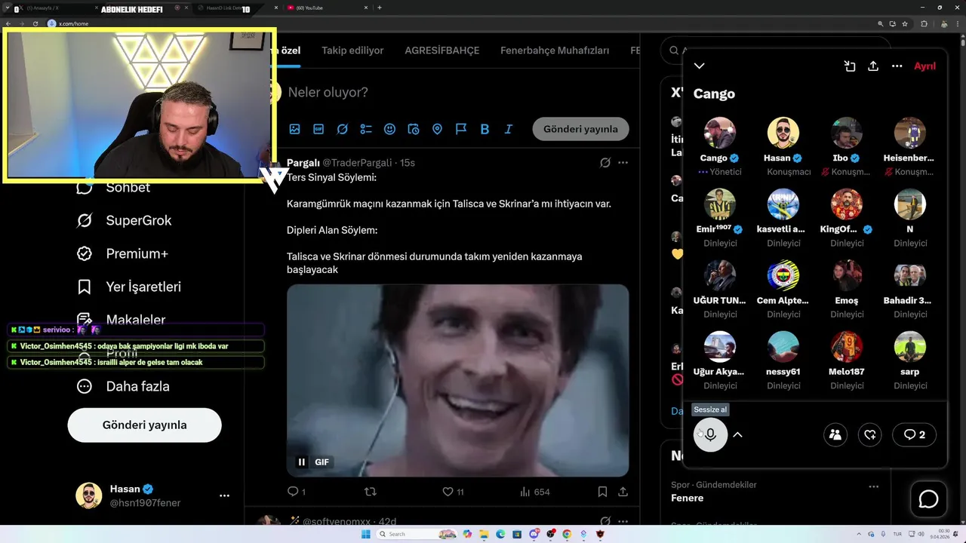Click the composer Gönderi yayınla button
966x543 pixels.
(x=580, y=129)
